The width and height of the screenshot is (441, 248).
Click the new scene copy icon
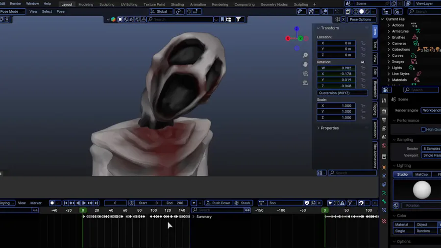click(394, 3)
